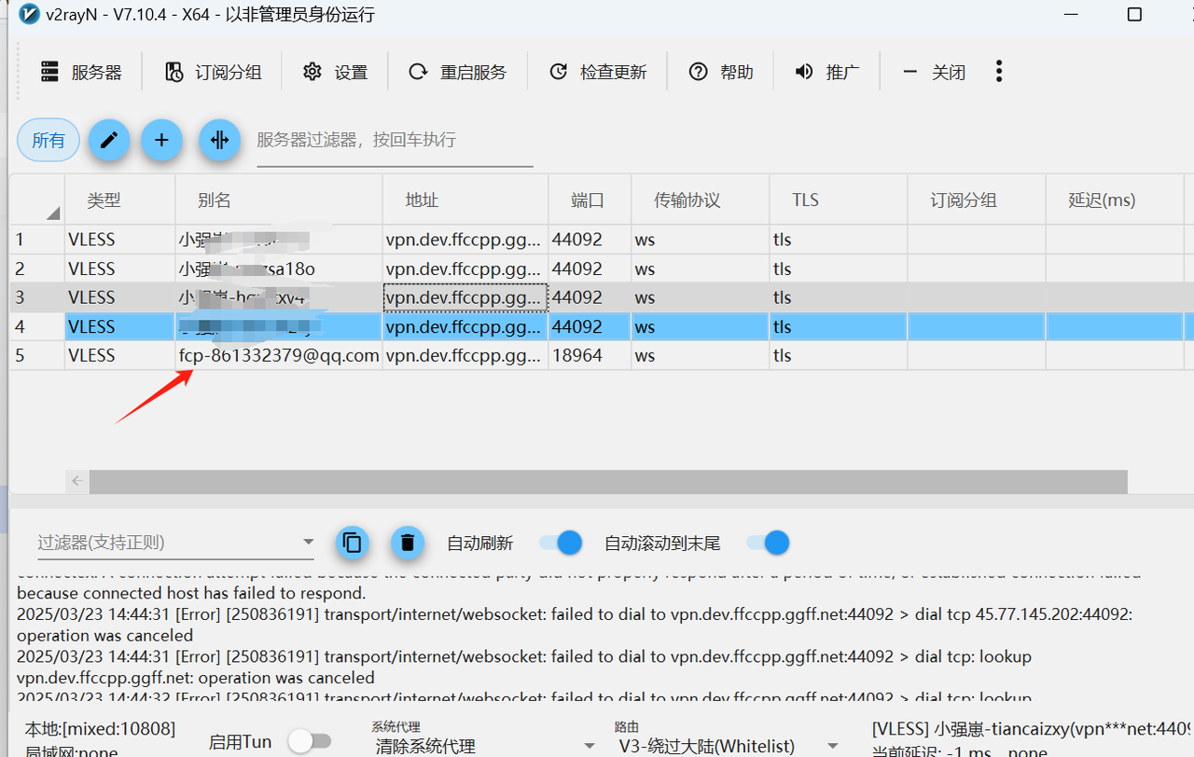Click the address cell in row 1

(x=465, y=240)
